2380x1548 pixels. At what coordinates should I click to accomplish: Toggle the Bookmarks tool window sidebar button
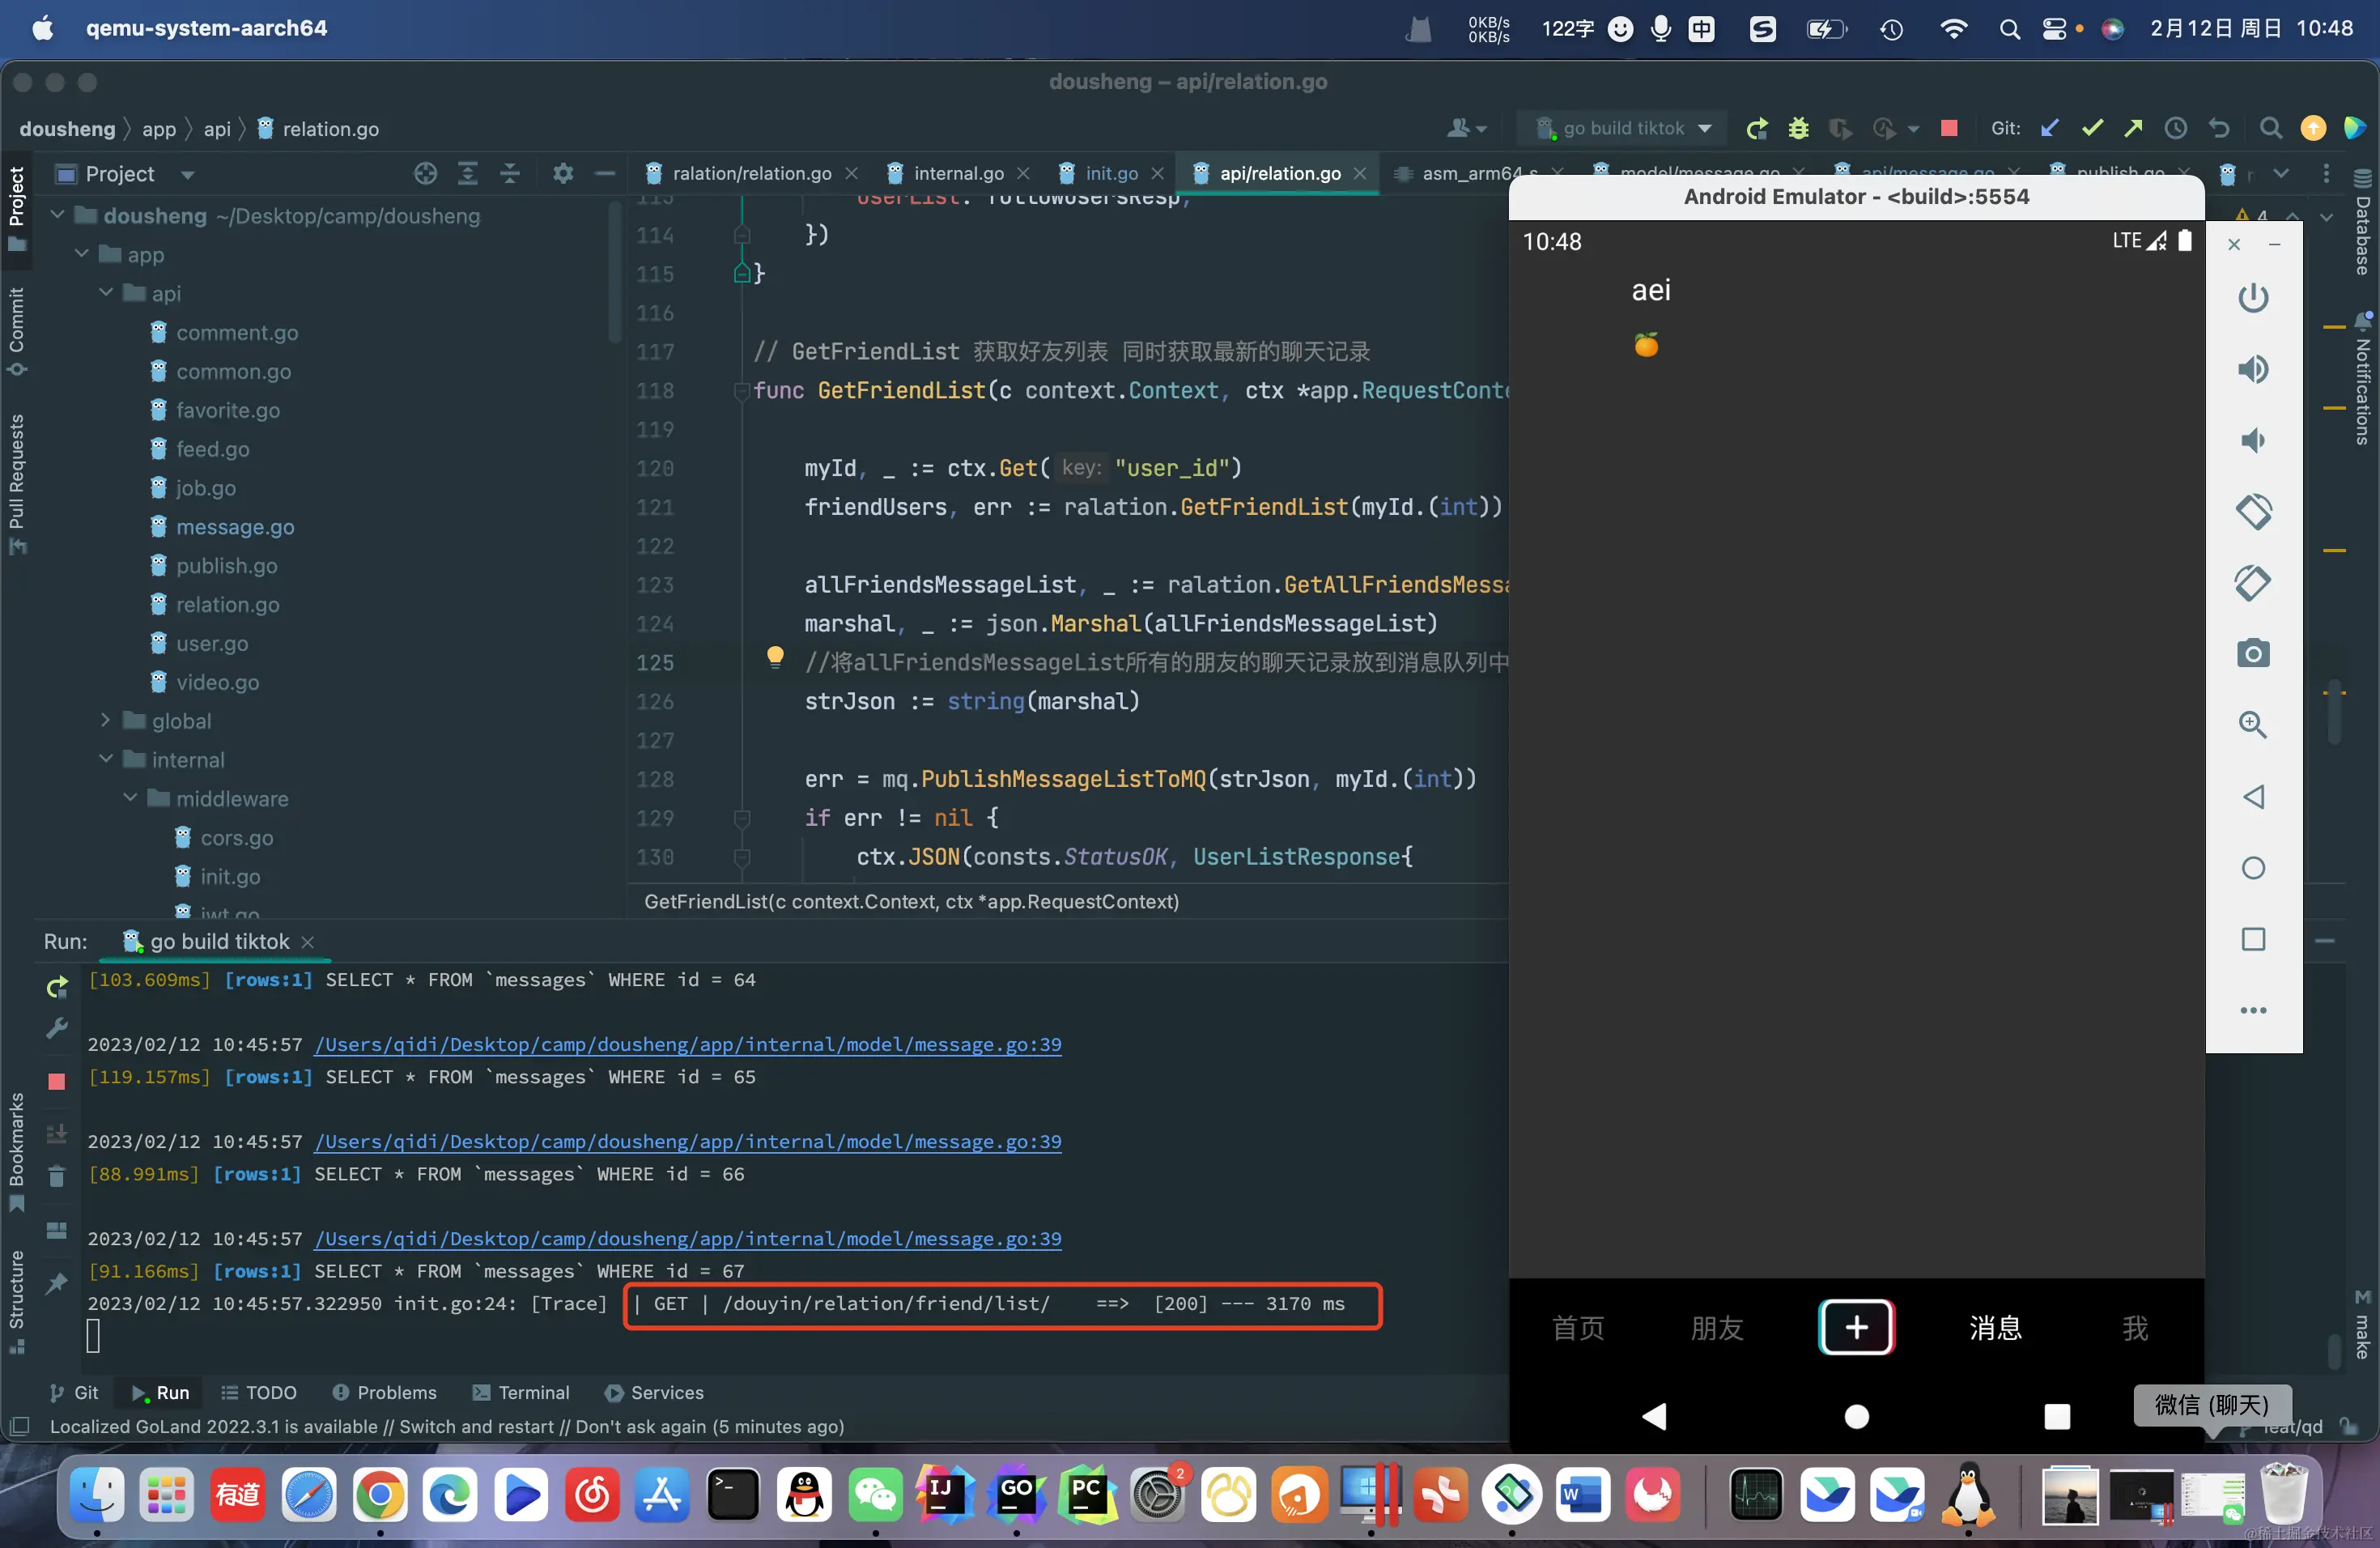click(x=17, y=1150)
